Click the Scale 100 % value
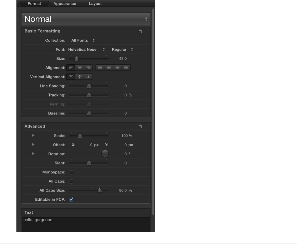 coord(127,136)
